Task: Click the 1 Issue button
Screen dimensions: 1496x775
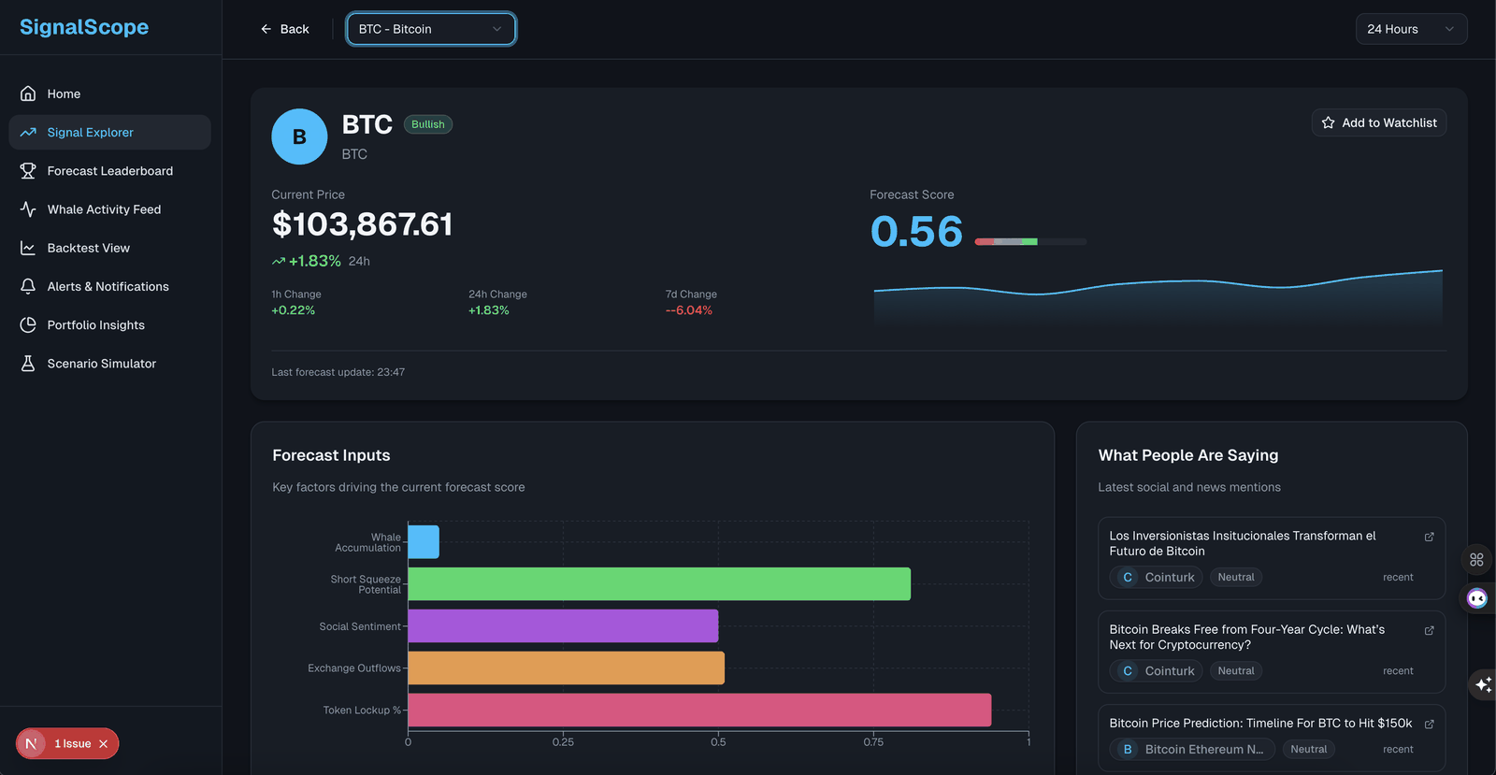Action: (x=67, y=744)
